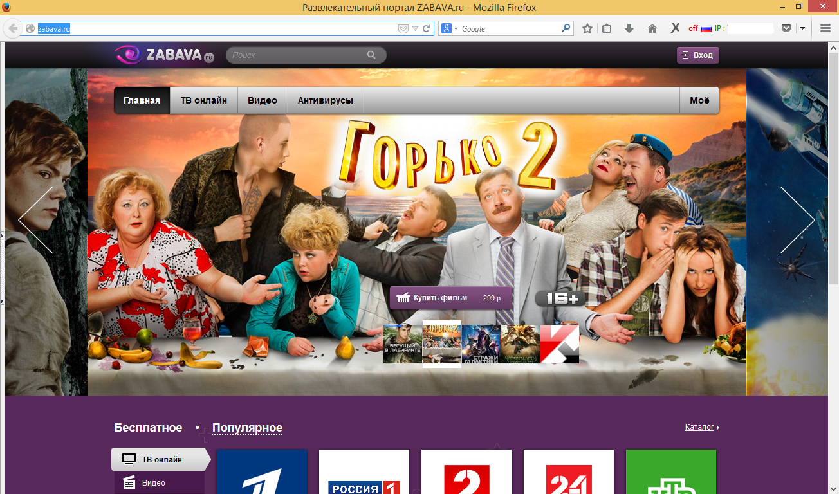
Task: Show previous slide with left arrow
Action: (x=35, y=220)
